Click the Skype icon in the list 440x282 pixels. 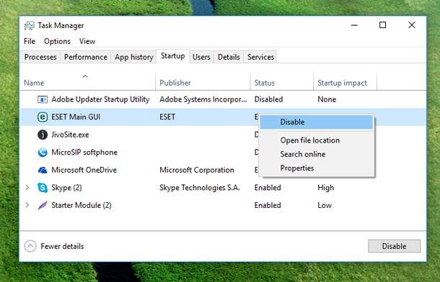click(x=43, y=188)
